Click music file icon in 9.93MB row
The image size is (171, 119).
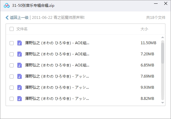point(20,87)
